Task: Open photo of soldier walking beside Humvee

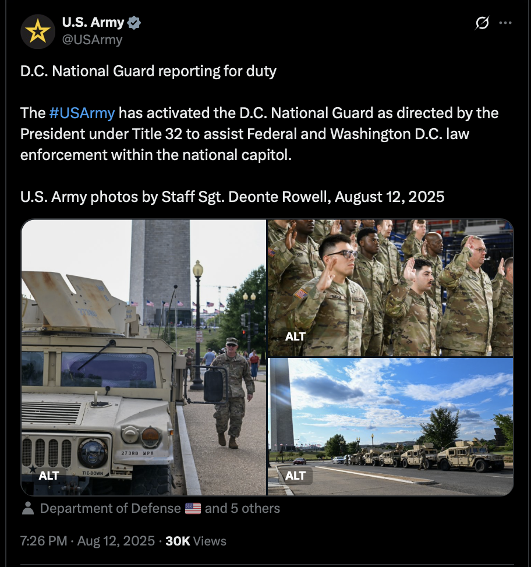Action: [144, 357]
